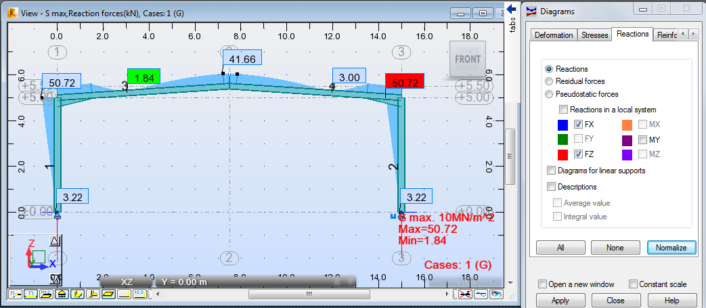
Task: Switch to the Deformation tab
Action: pos(554,35)
